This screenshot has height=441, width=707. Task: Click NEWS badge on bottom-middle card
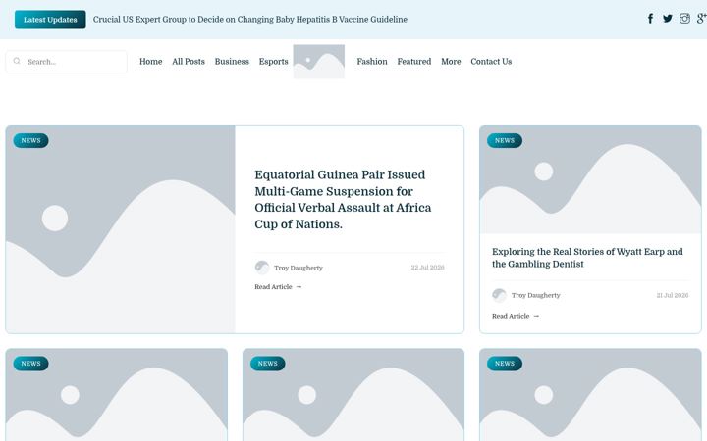(268, 364)
